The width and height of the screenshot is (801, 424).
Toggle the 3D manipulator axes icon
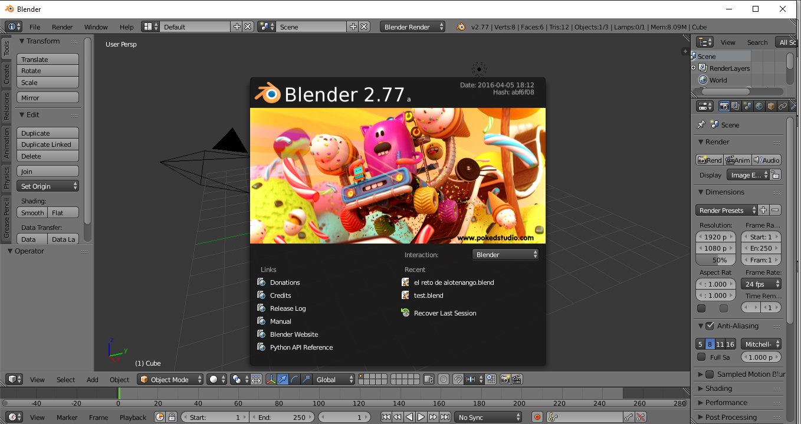tap(271, 379)
